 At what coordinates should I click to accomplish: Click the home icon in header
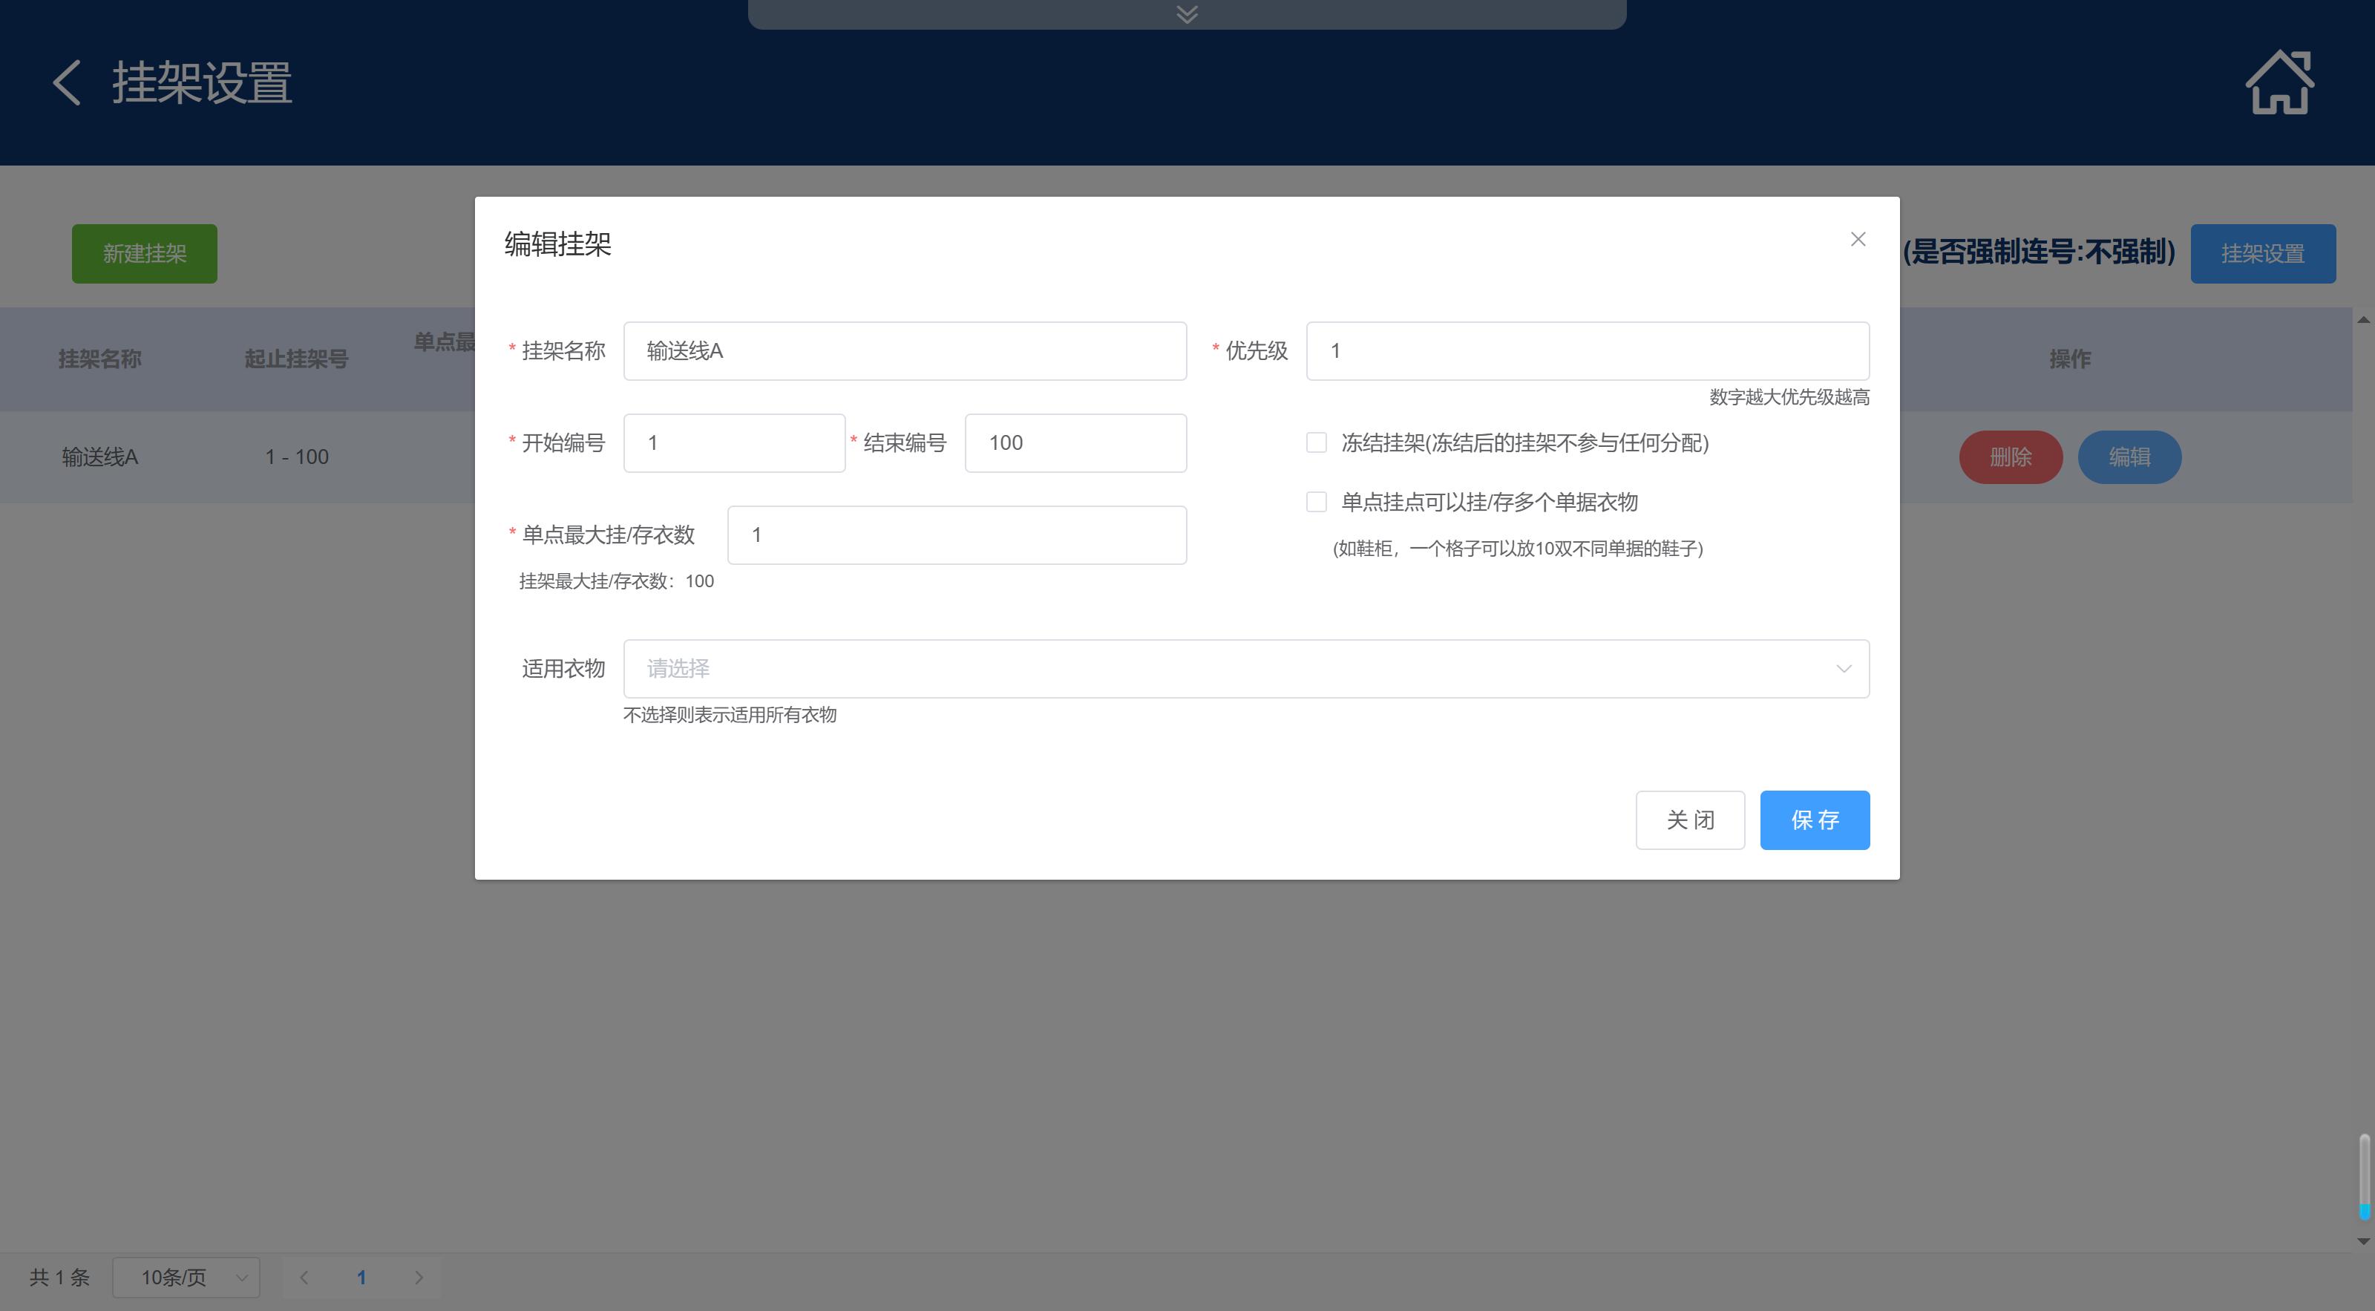2279,83
